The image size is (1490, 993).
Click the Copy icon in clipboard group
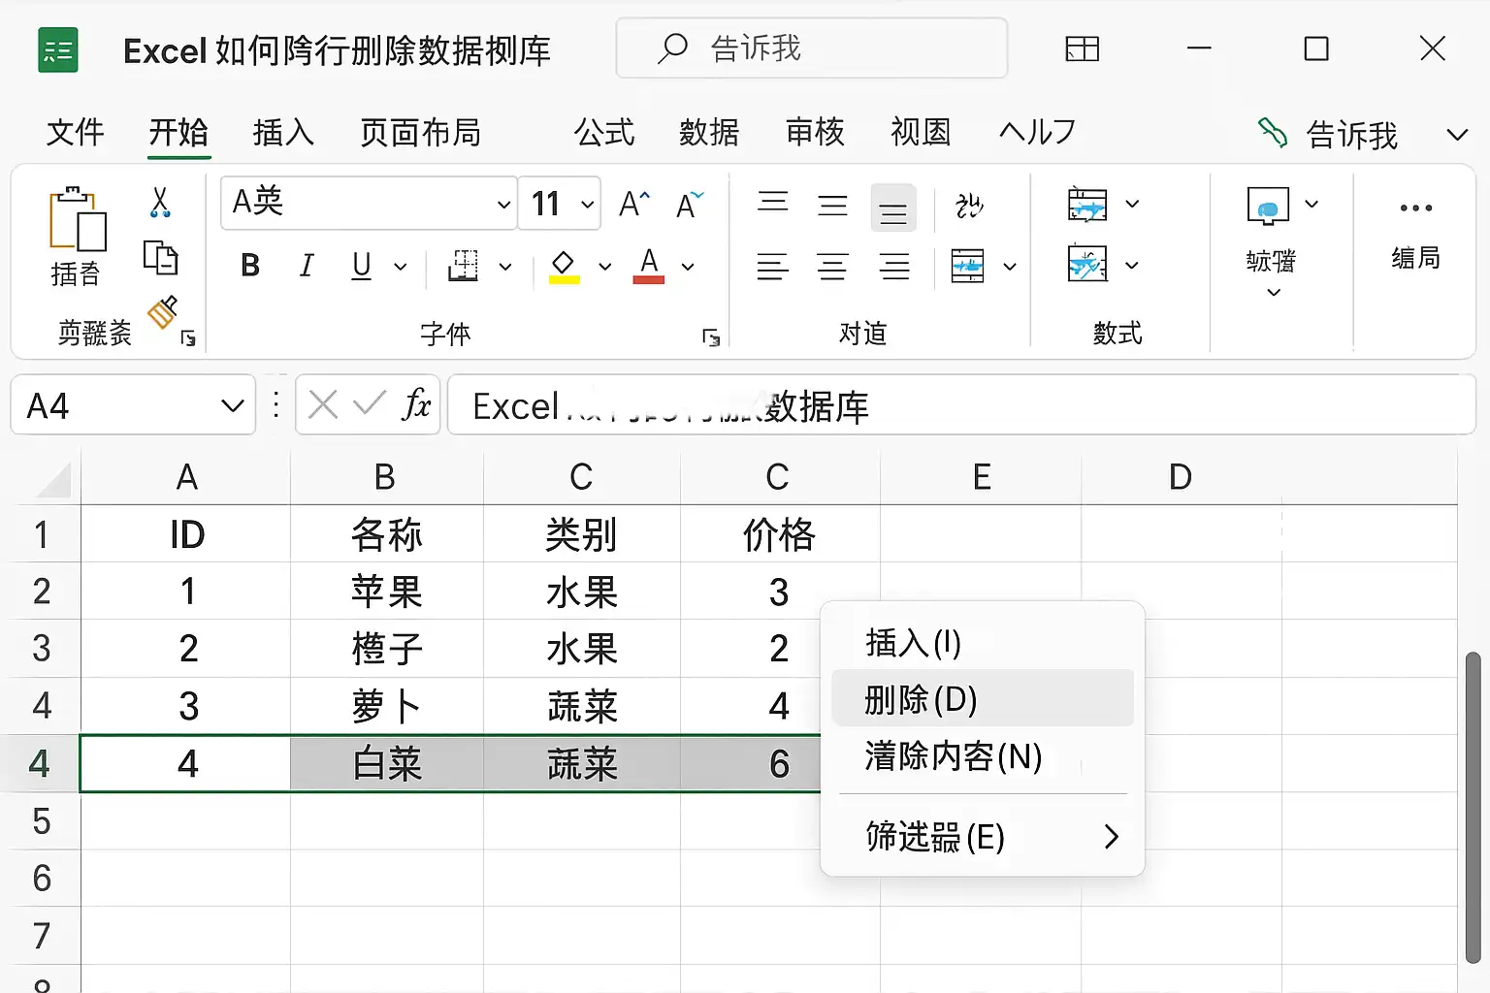(160, 258)
